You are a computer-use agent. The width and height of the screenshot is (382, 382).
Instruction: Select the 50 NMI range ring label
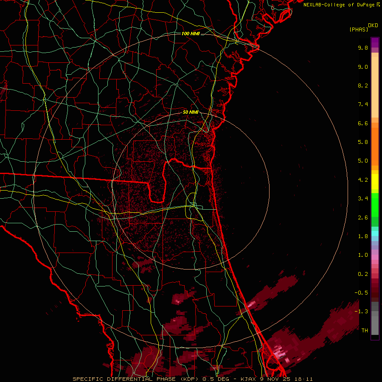click(191, 112)
